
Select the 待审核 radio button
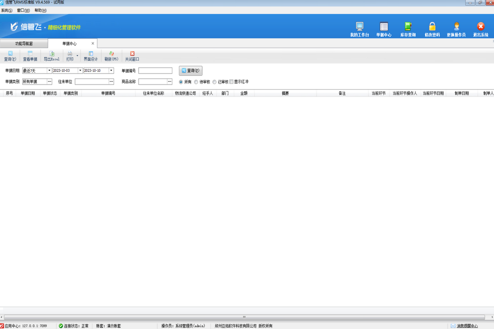196,82
